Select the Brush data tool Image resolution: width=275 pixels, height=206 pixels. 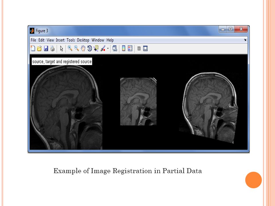(x=103, y=48)
